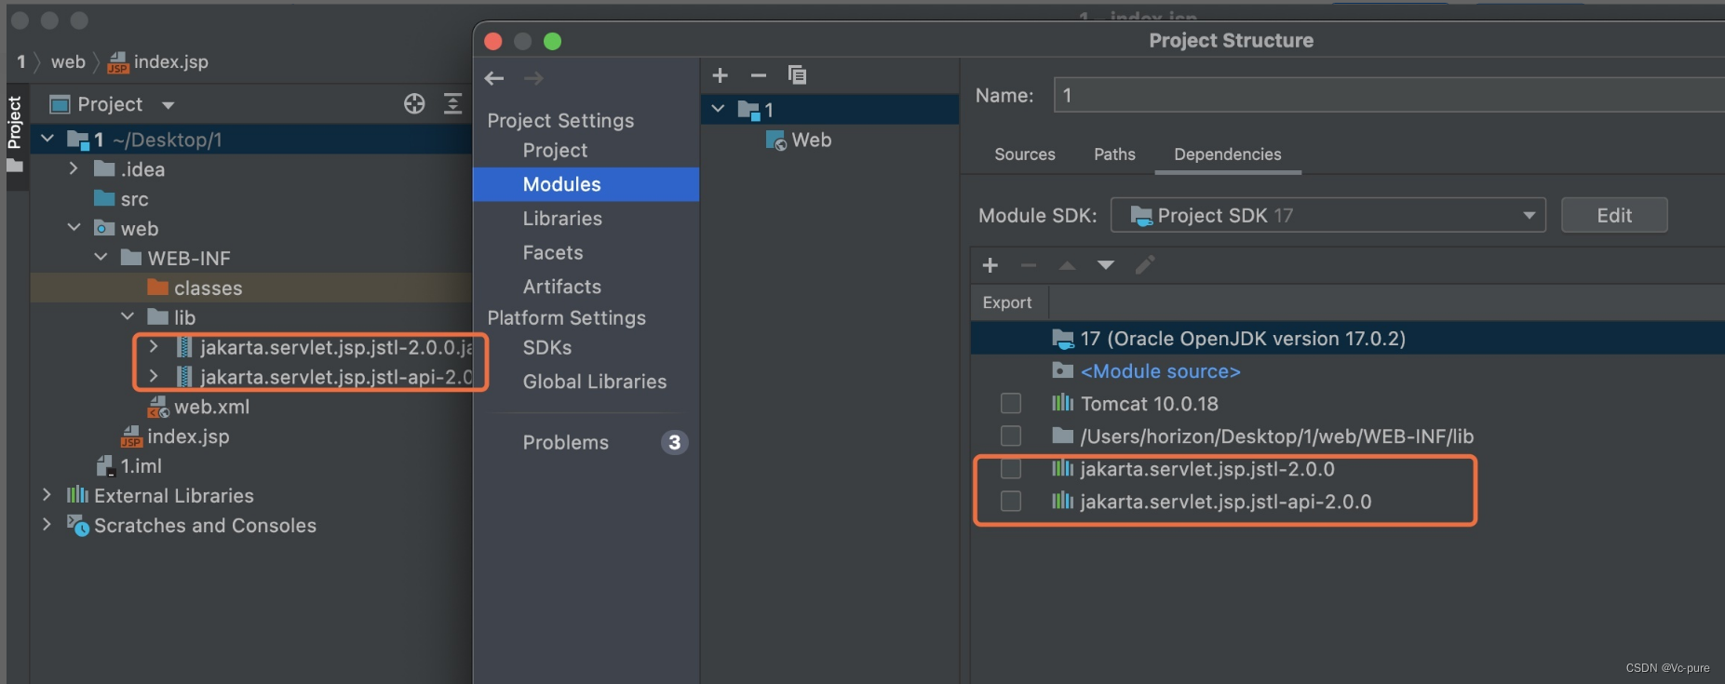Add a new module with the plus icon
This screenshot has width=1725, height=684.
pos(720,75)
